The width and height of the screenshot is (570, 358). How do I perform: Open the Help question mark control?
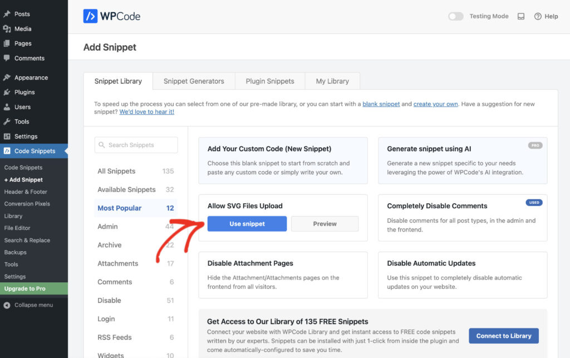pos(538,16)
